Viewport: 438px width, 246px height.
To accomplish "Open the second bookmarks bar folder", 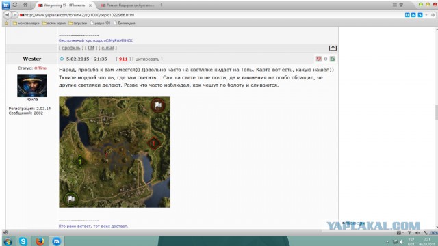I will point(54,23).
